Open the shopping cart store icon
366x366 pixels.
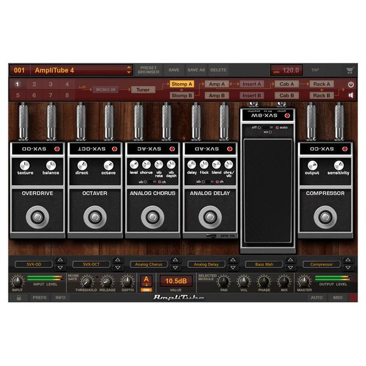click(x=350, y=70)
